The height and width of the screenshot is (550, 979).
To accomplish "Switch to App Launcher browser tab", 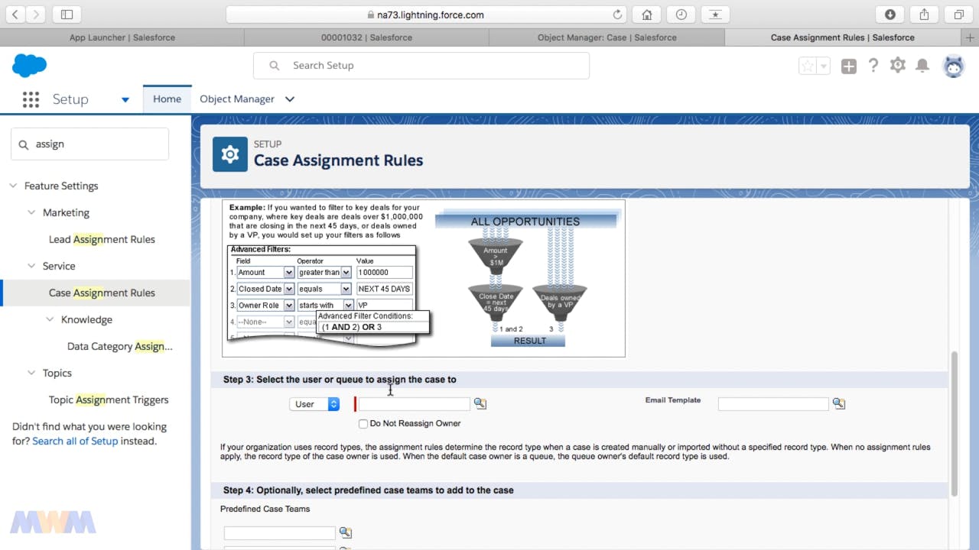I will (122, 37).
